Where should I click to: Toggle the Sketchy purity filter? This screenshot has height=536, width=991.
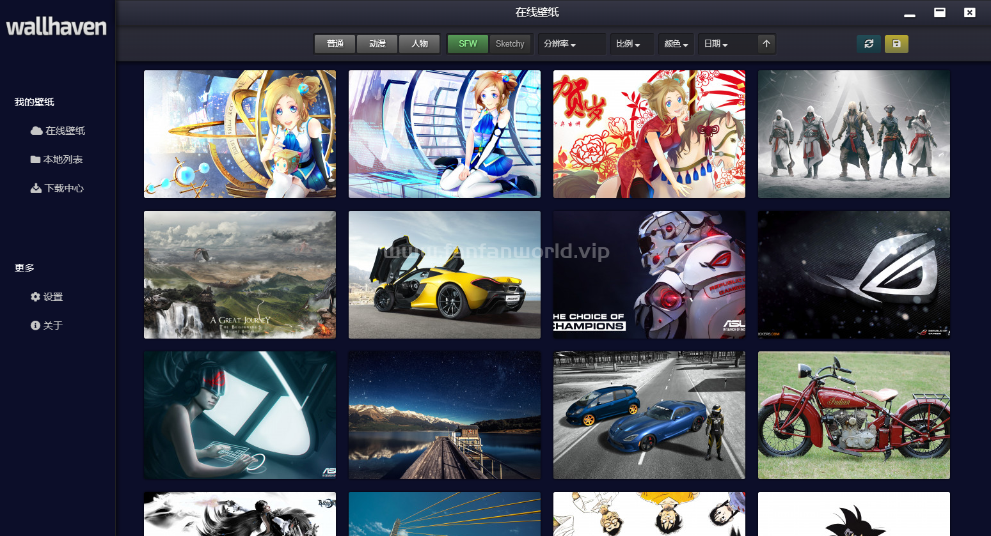point(510,43)
